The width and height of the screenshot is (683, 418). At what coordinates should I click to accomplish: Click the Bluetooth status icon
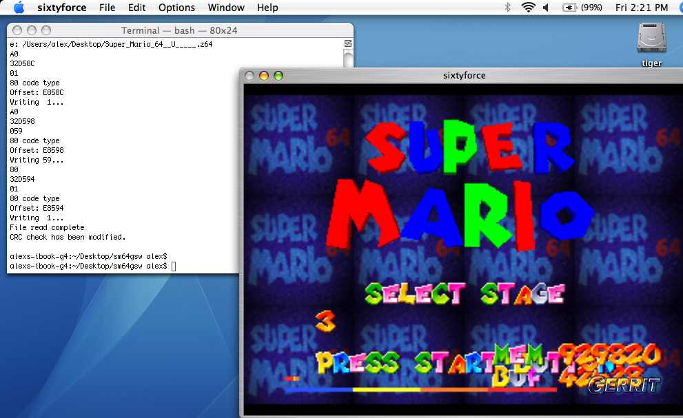pyautogui.click(x=507, y=8)
